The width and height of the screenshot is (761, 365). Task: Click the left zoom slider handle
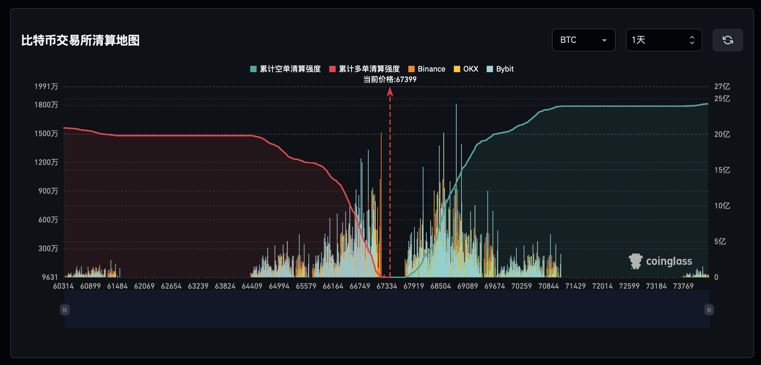click(65, 310)
